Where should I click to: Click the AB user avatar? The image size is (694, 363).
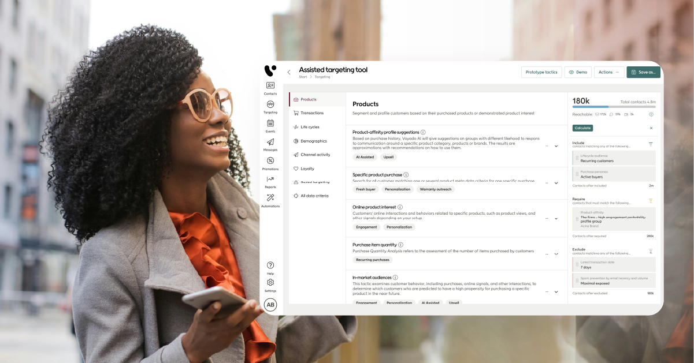tap(270, 305)
